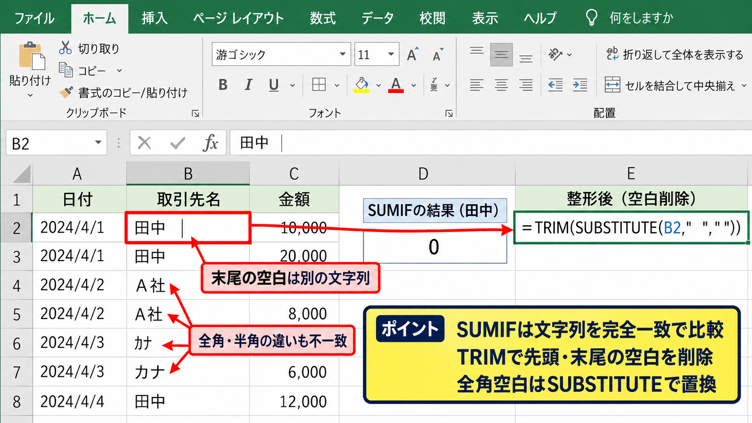Expand the Name Box B2 dropdown arrow
Viewport: 752px width, 423px height.
coord(98,143)
